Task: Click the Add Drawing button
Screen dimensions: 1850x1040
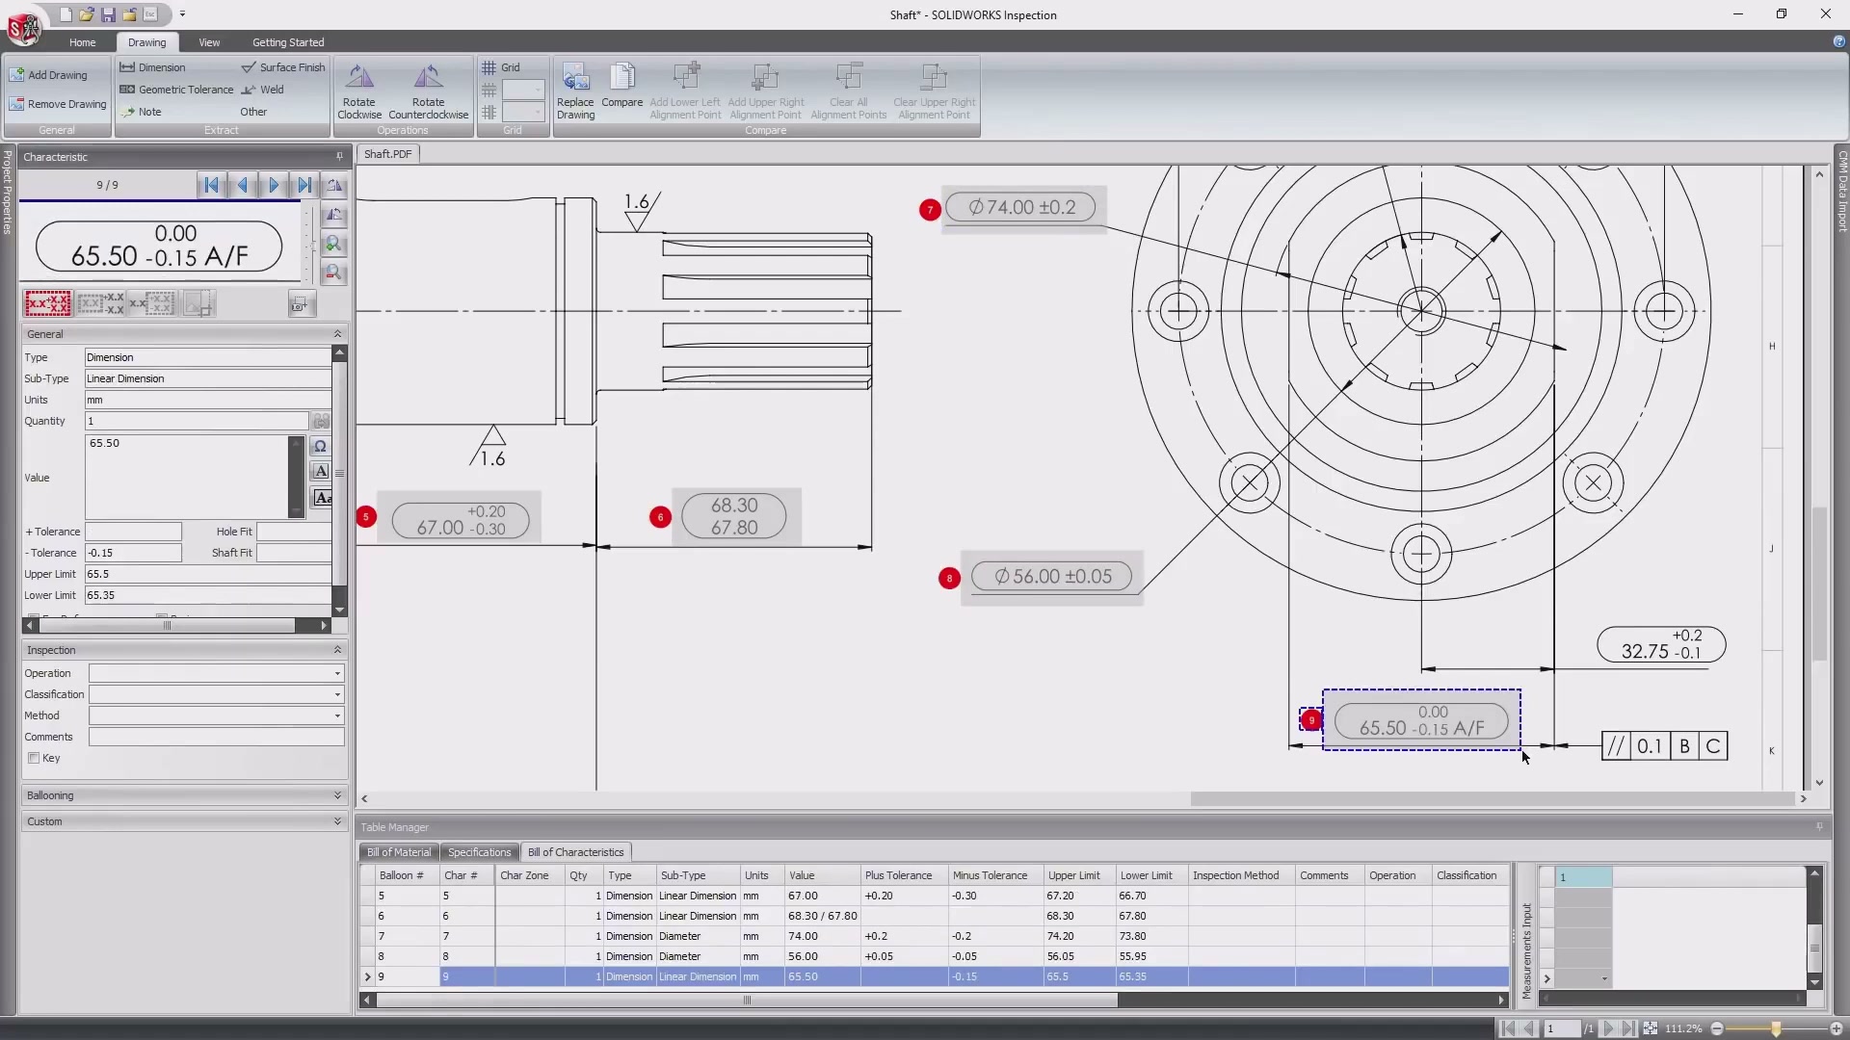Action: click(49, 74)
